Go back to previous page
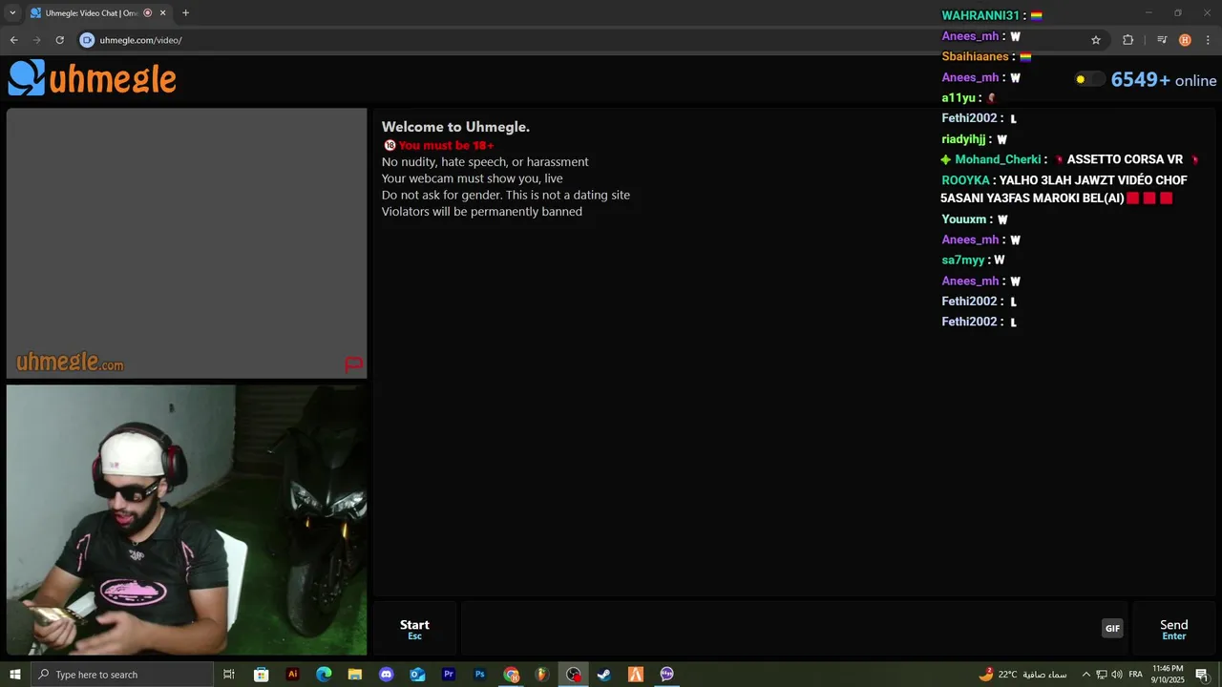The image size is (1222, 687). 13,40
